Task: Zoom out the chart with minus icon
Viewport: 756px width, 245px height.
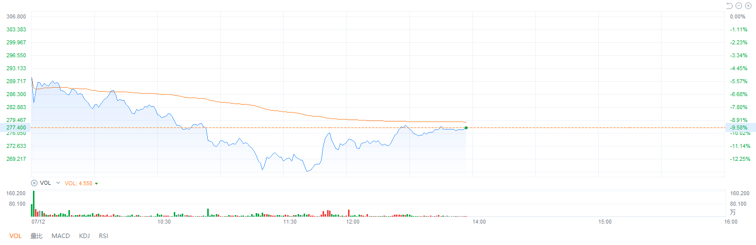Action: click(x=739, y=6)
